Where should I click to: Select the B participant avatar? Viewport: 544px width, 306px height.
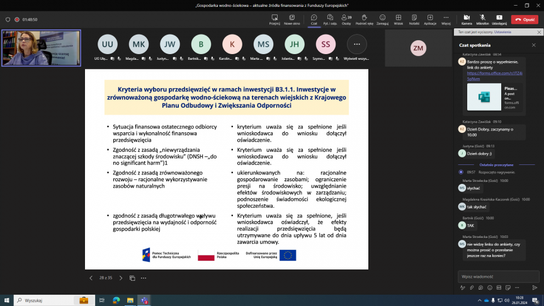tap(201, 45)
